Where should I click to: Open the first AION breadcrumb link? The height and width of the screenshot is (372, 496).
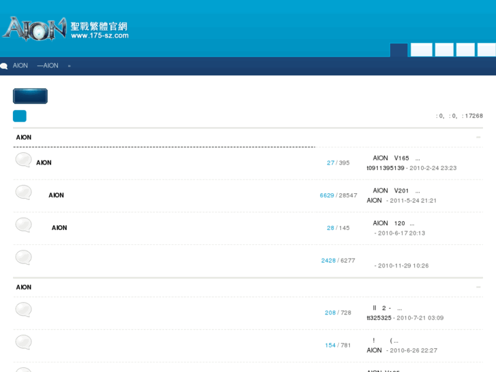pos(20,66)
